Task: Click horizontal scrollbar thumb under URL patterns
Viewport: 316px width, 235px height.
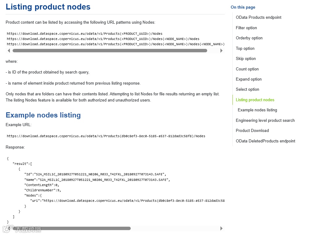Action: (110, 51)
